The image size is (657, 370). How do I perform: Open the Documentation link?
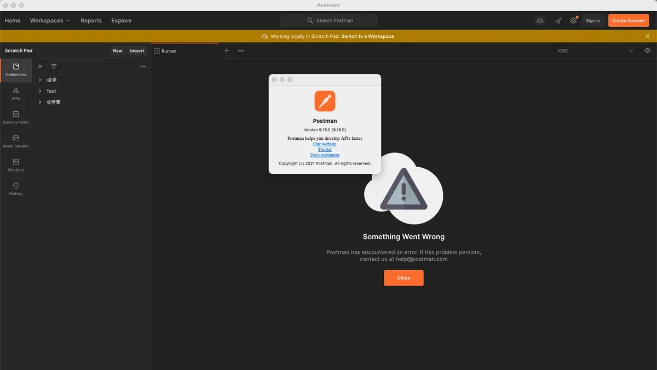coord(325,155)
